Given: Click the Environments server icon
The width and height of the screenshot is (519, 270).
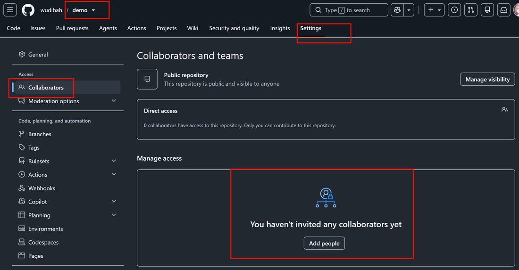Looking at the screenshot, I should coord(22,229).
